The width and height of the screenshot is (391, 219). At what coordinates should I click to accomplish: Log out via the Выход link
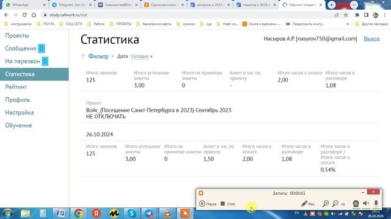point(371,39)
